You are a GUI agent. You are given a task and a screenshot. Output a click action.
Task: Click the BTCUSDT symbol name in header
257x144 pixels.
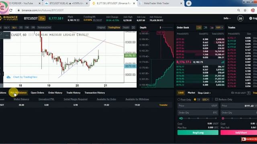point(31,18)
